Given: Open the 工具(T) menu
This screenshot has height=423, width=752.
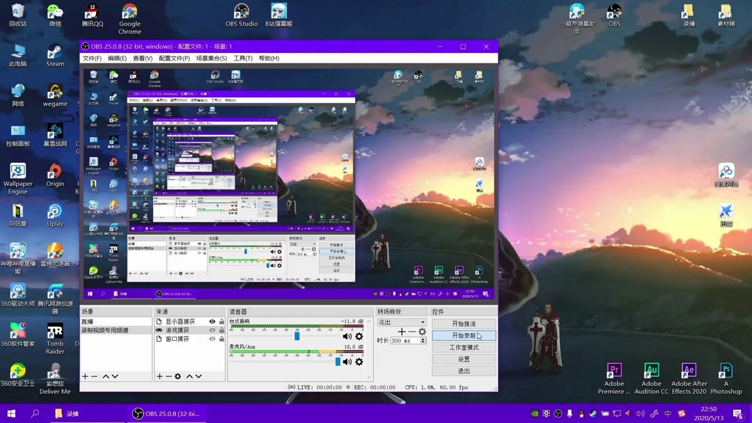Looking at the screenshot, I should [244, 58].
